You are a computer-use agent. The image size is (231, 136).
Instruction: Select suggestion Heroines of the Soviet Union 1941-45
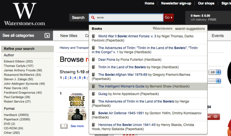[148, 127]
